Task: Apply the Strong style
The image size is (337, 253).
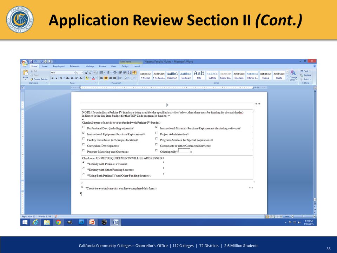Action: point(265,75)
